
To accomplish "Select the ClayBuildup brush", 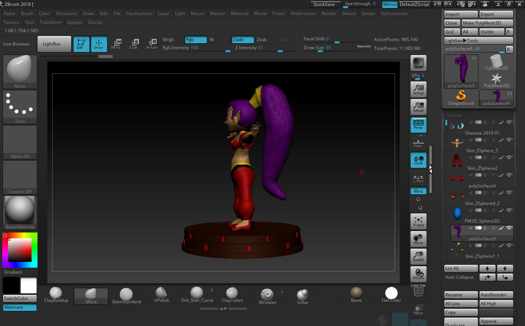I will (56, 296).
